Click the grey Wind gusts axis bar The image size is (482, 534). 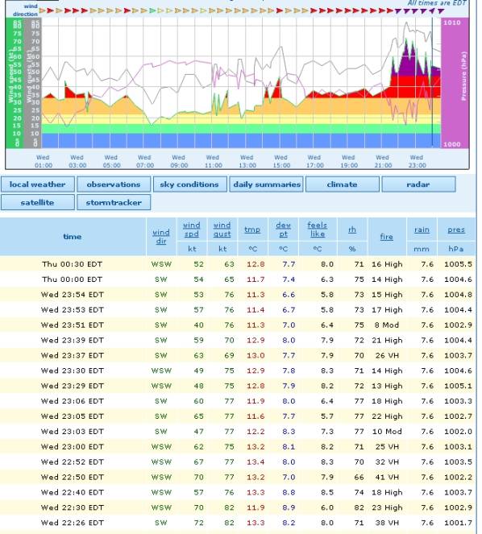click(x=32, y=83)
